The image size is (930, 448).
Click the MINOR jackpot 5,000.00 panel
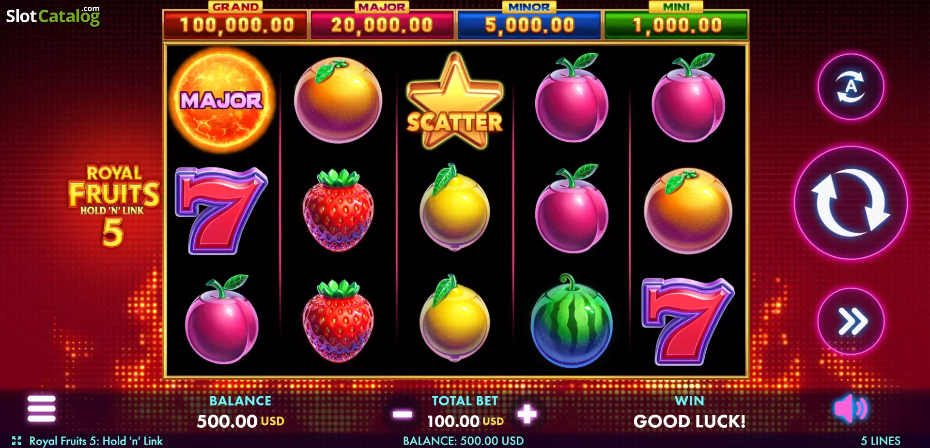tap(529, 24)
